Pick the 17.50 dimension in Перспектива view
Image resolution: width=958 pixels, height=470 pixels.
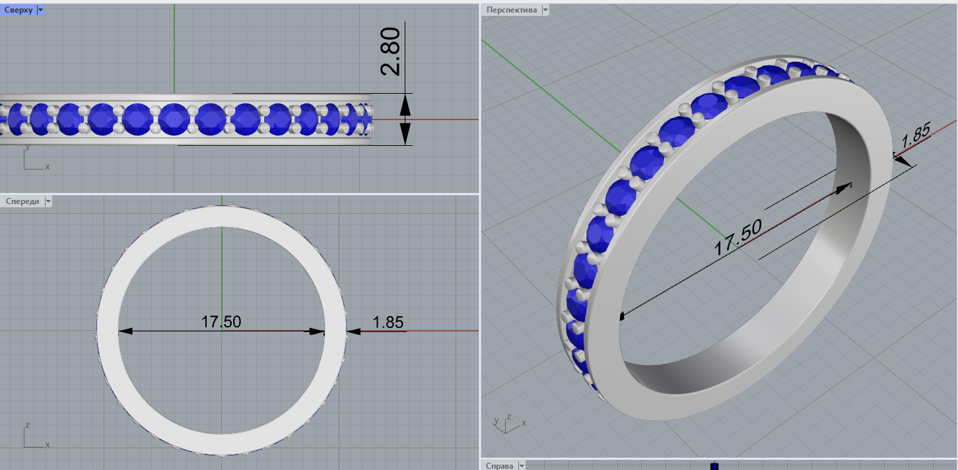(737, 237)
